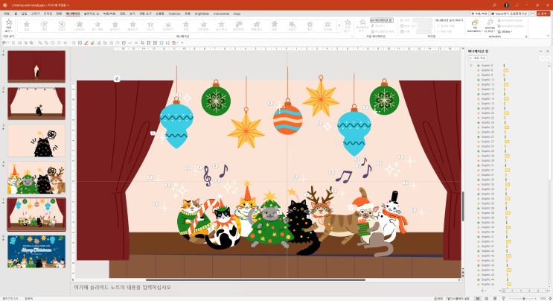This screenshot has height=301, width=553.
Task: Switch to Reading view in status bar
Action: [x=495, y=299]
